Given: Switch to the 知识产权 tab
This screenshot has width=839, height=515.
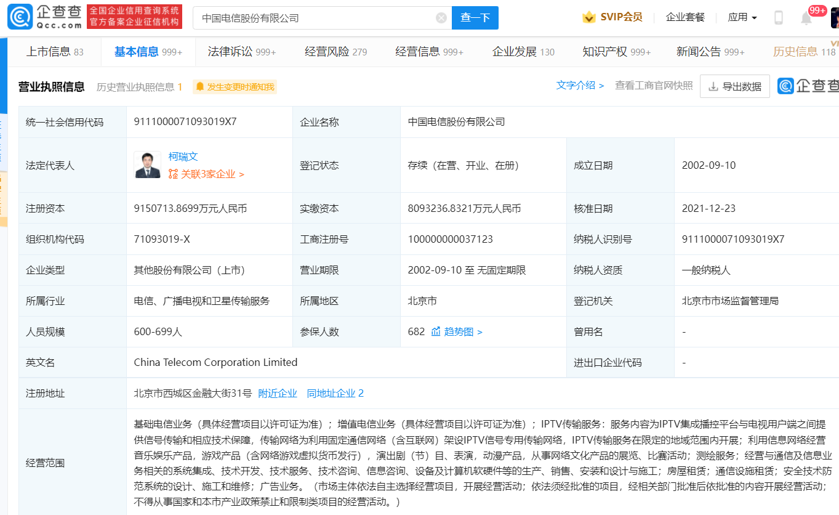Looking at the screenshot, I should point(616,52).
